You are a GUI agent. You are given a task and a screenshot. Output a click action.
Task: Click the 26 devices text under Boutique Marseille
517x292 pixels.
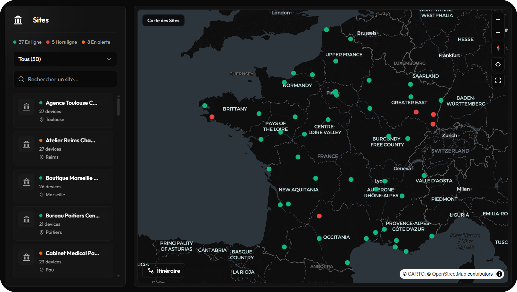pos(50,187)
